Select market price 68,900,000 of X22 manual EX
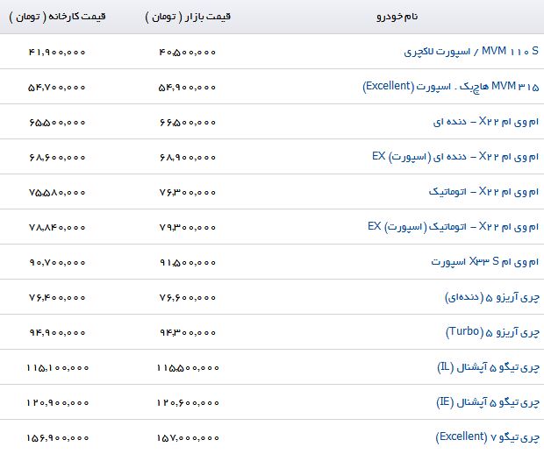 [x=188, y=157]
